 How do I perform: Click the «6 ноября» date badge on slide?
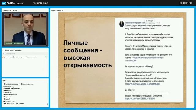click(149, 21)
